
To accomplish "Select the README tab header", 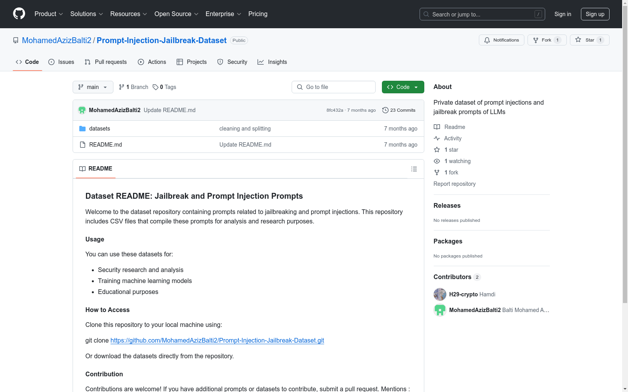I will click(96, 169).
